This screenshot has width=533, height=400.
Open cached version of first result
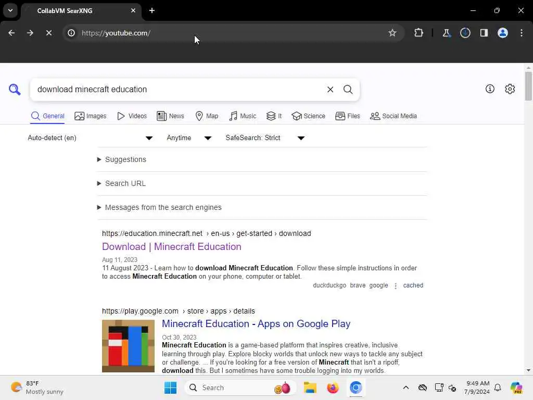(413, 285)
